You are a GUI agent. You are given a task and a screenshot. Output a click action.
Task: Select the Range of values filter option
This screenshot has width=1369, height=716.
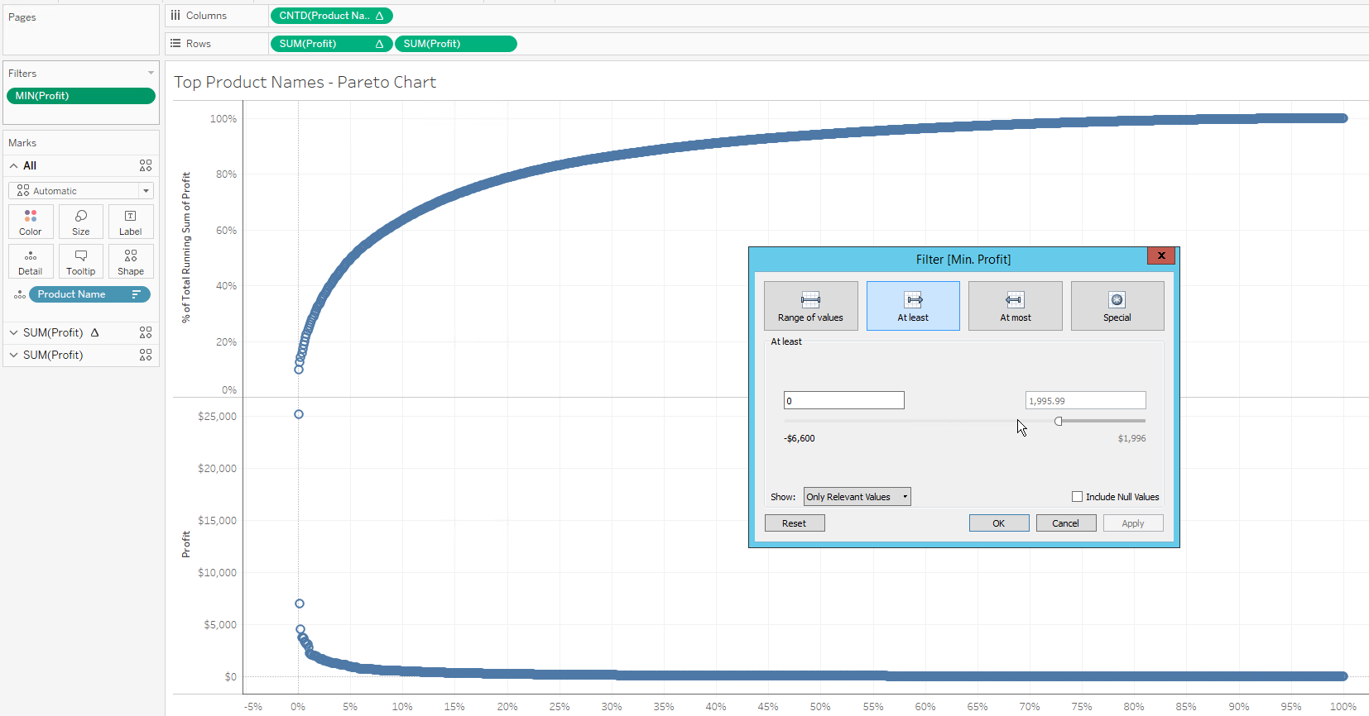(811, 306)
